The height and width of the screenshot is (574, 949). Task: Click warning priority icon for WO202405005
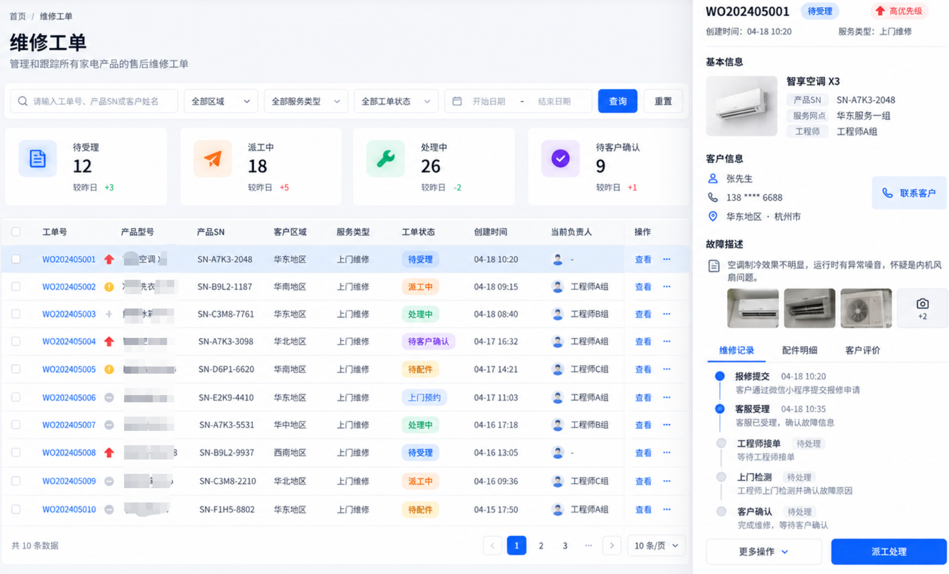(x=109, y=369)
